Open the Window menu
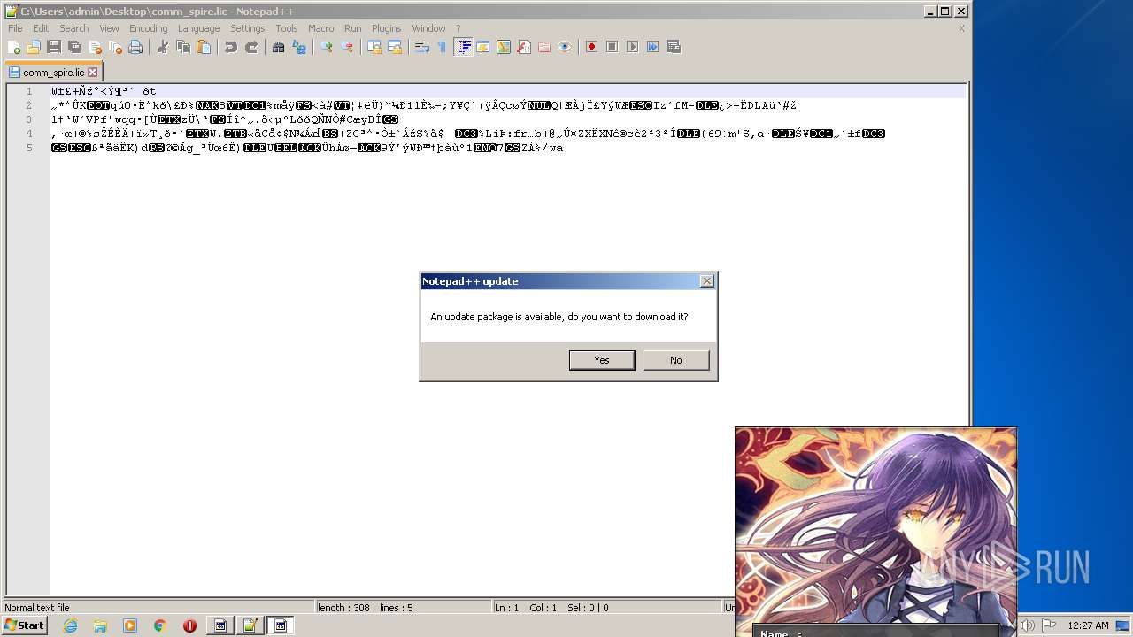Screen dimensions: 1133x637 tap(428, 28)
